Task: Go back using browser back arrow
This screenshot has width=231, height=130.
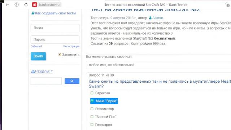Action: 7,5
